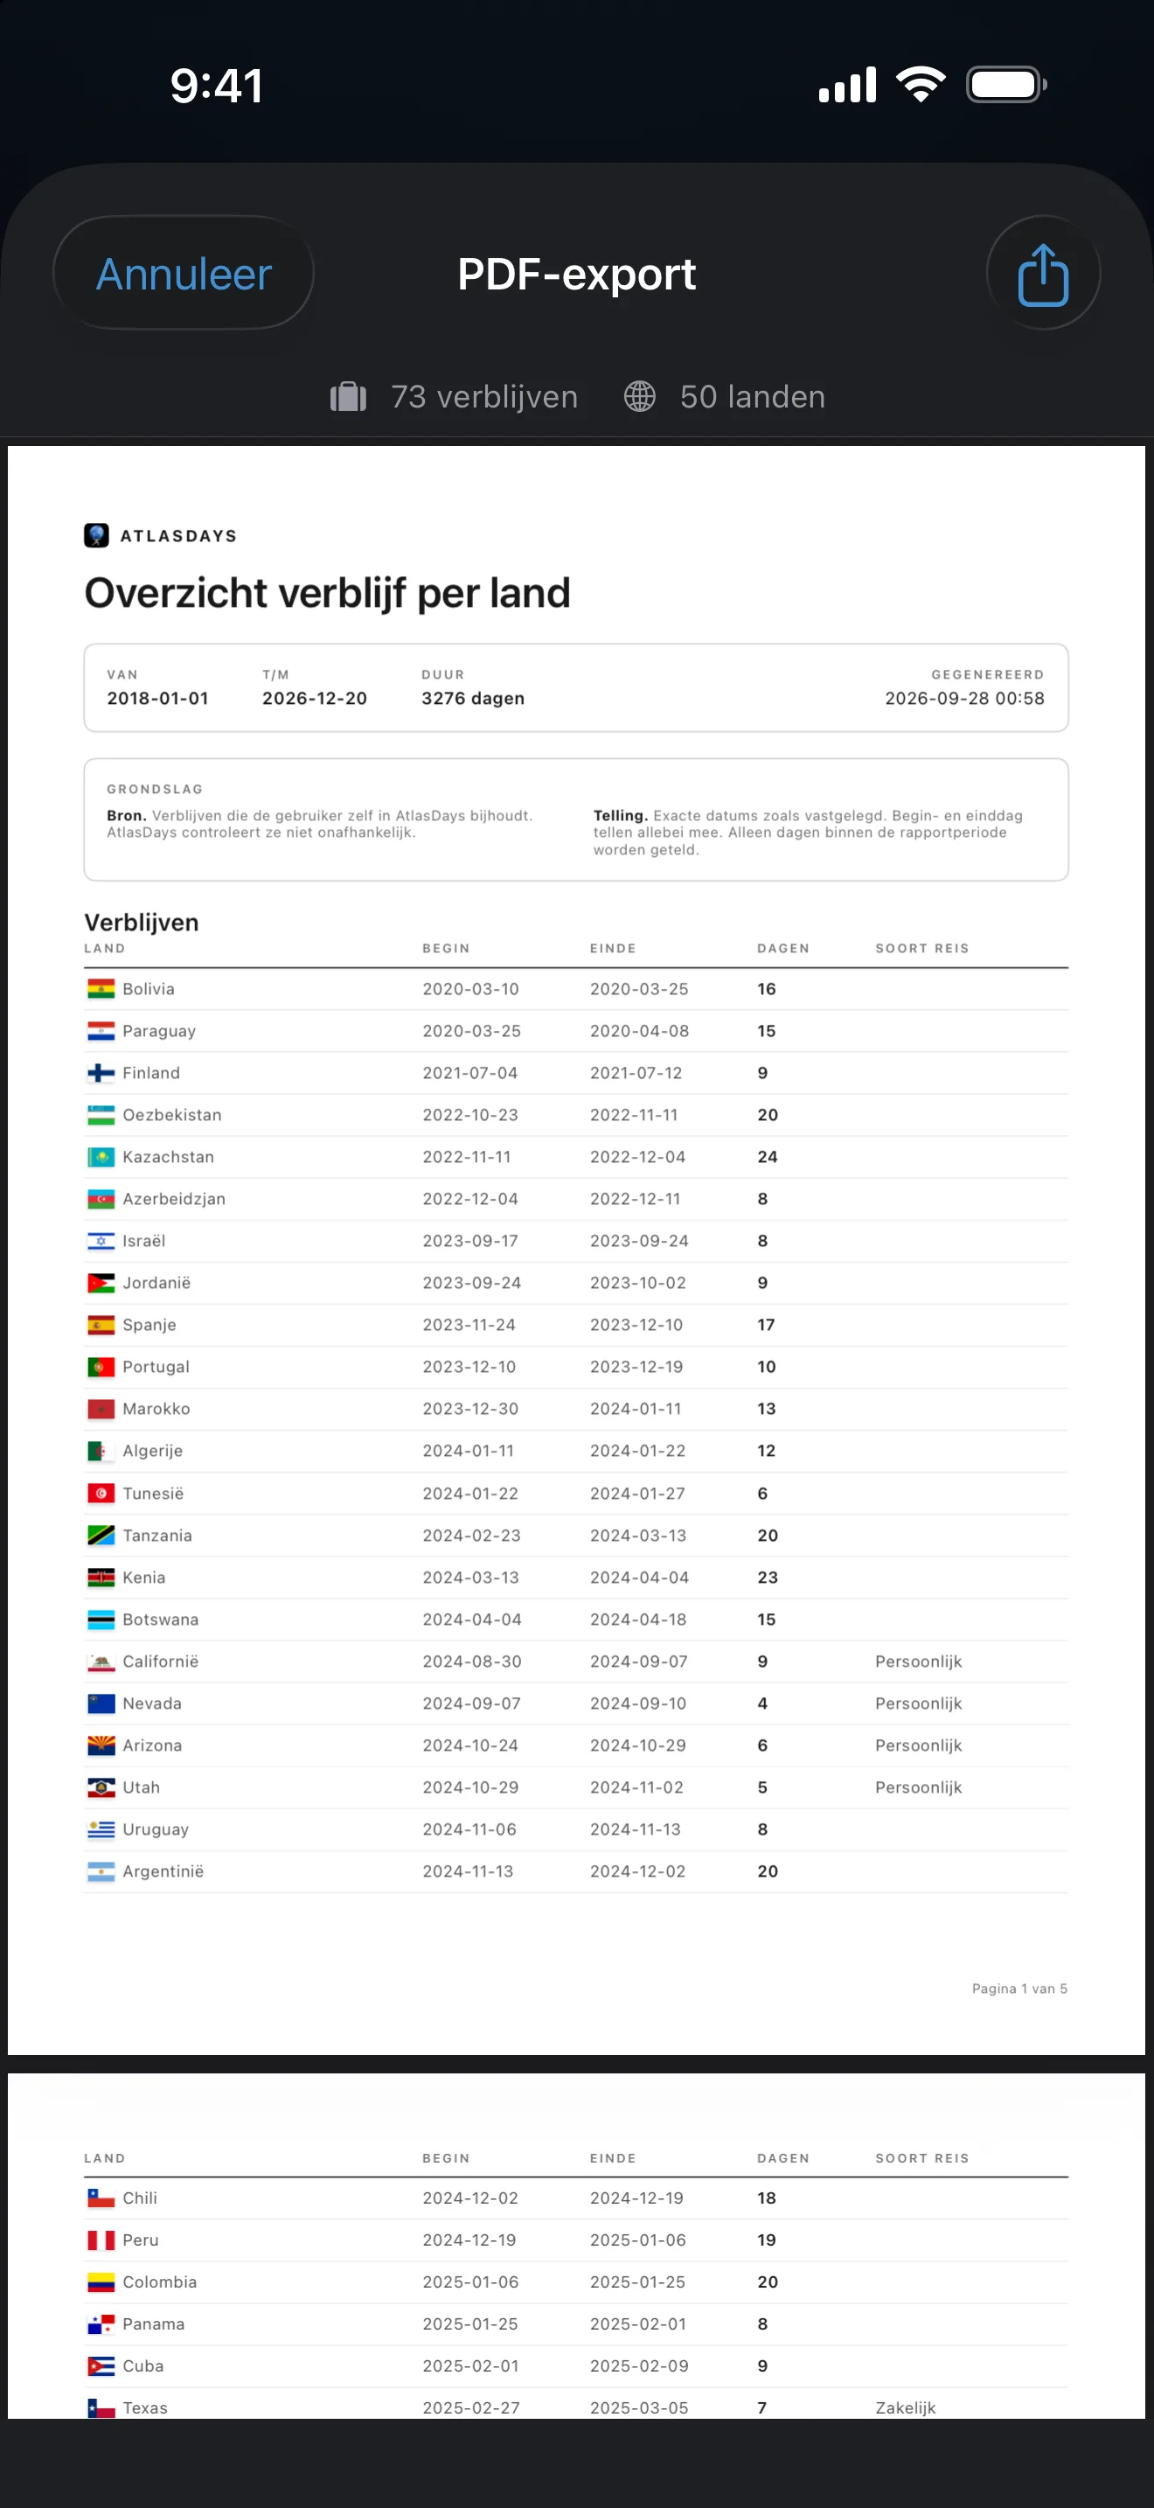Tap the Bolivia flag icon
Image resolution: width=1154 pixels, height=2508 pixels.
click(x=101, y=989)
